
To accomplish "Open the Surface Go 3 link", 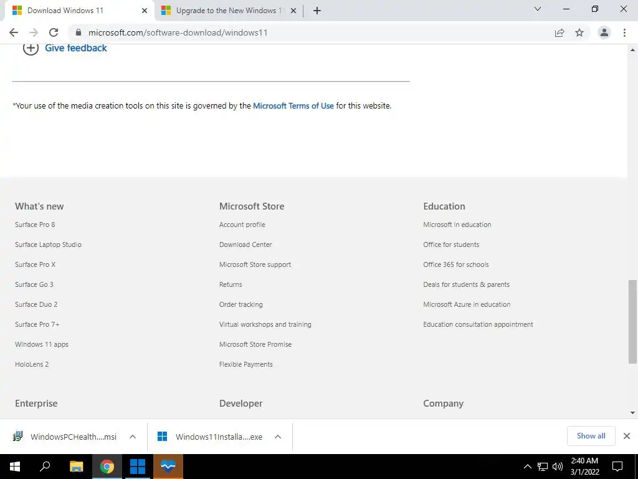I will [x=34, y=284].
